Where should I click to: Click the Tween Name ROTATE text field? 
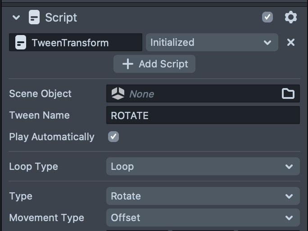(203, 115)
